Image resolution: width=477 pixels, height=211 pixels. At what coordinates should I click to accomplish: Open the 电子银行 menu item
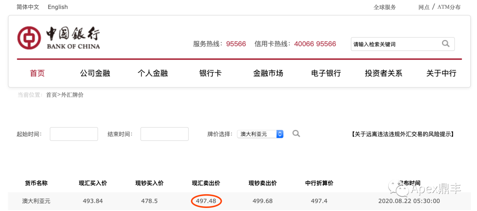point(326,73)
